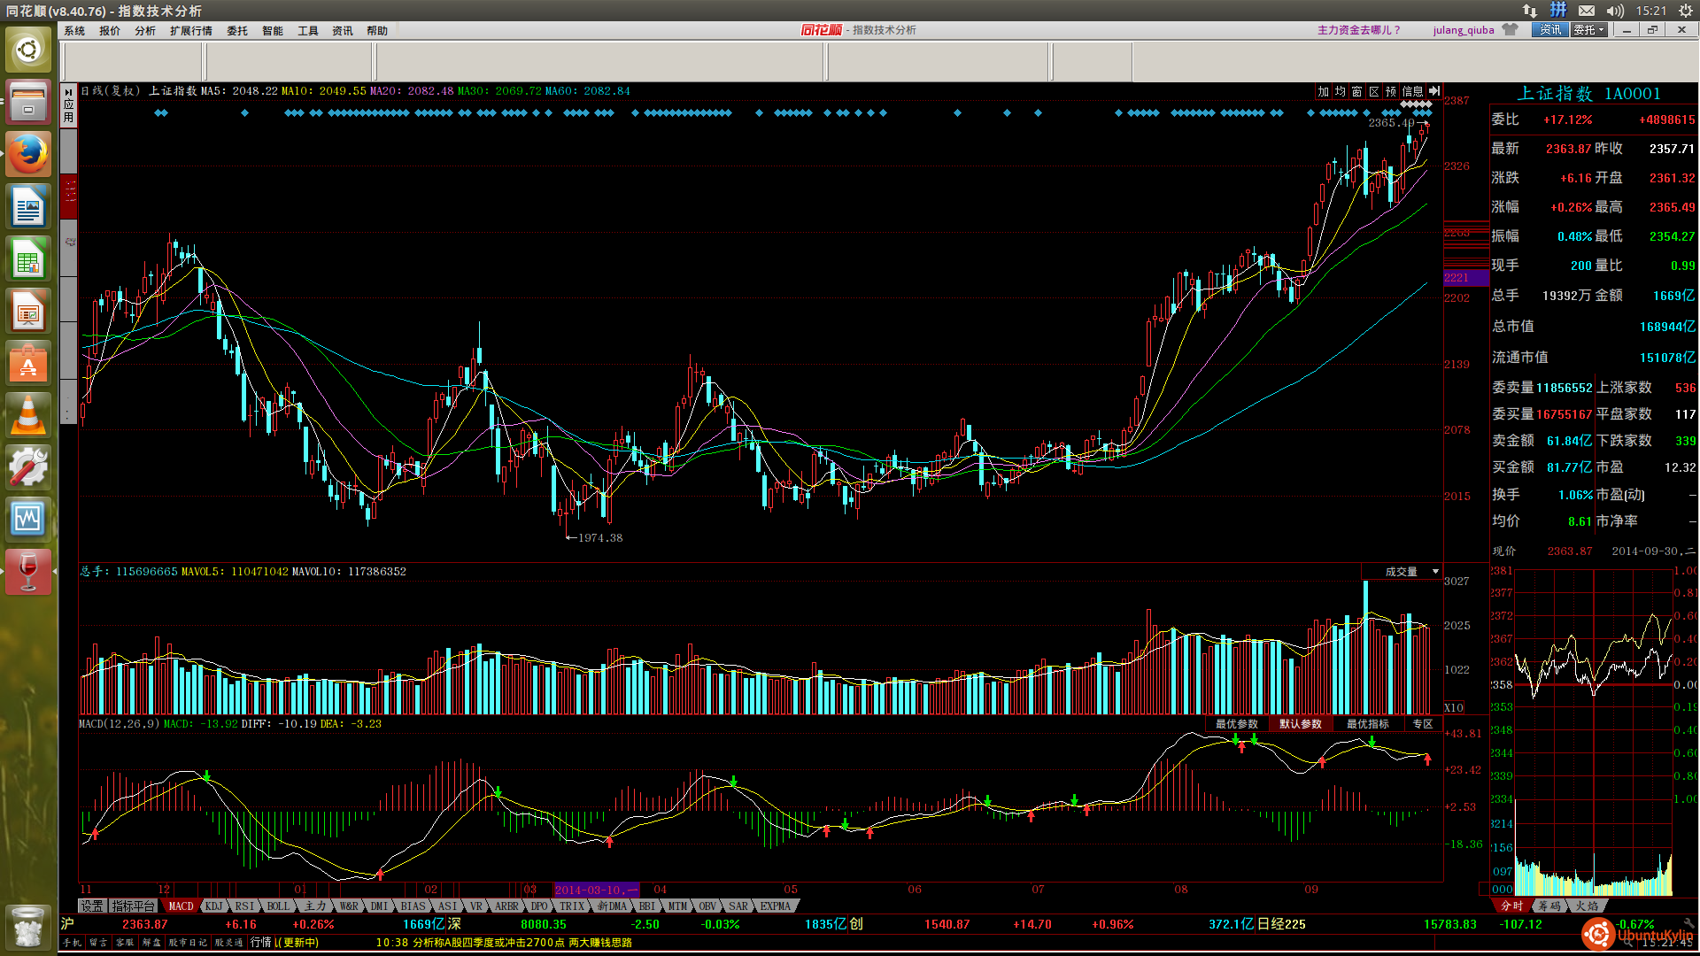Viewport: 1700px width, 956px height.
Task: Click the 手札 status bar button
Action: click(x=72, y=943)
